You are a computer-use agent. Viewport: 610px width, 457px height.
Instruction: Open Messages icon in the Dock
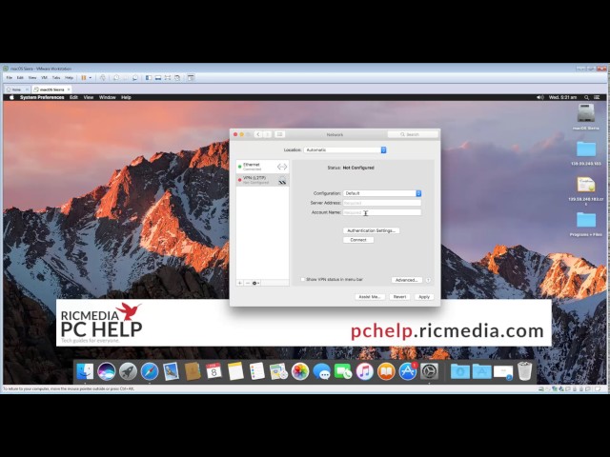point(321,371)
